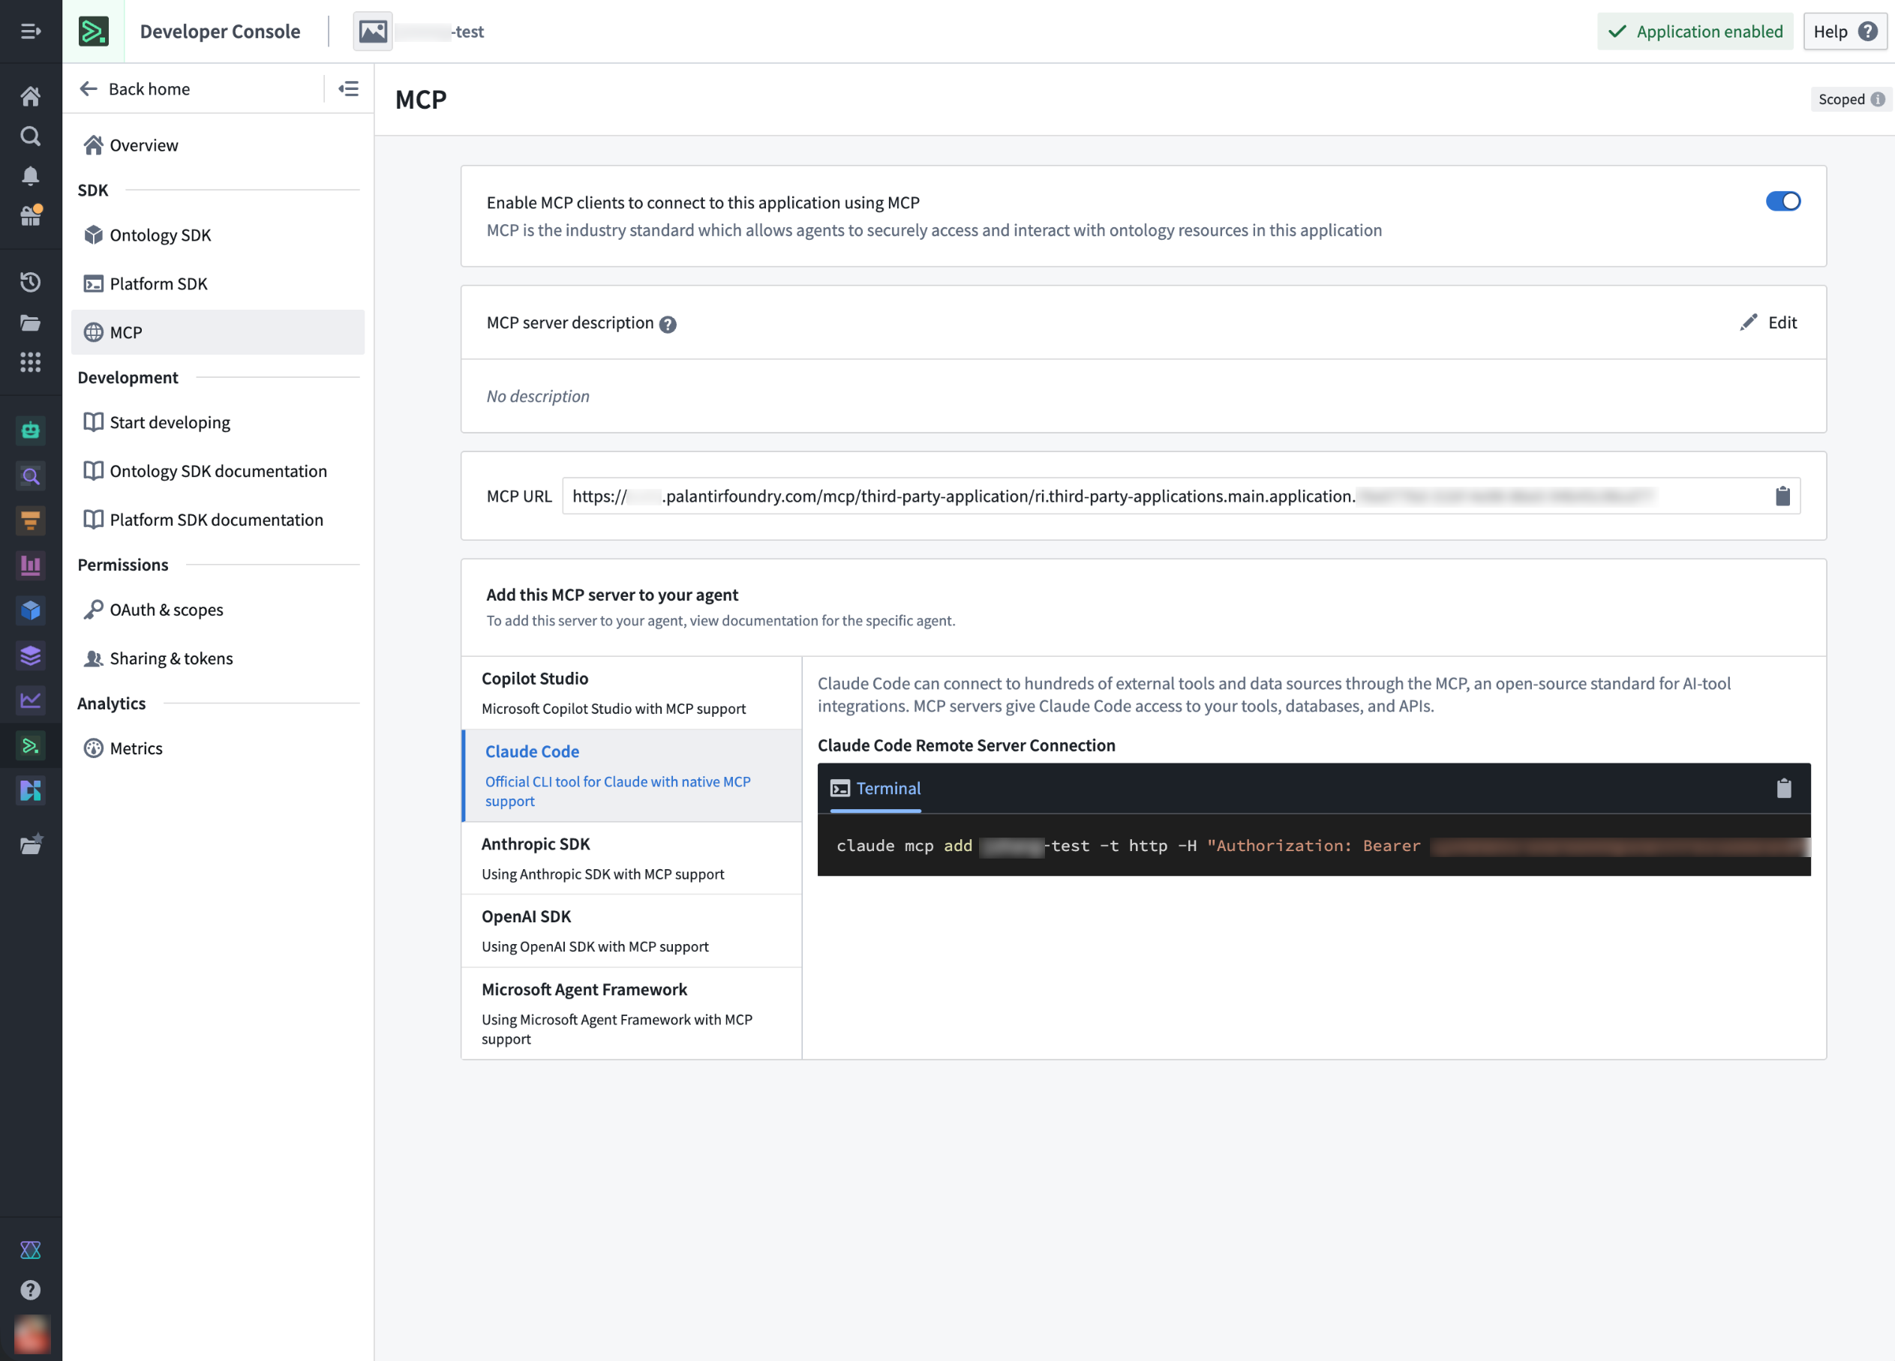Open the robot-shaped AIP agent icon
The height and width of the screenshot is (1361, 1895).
31,429
